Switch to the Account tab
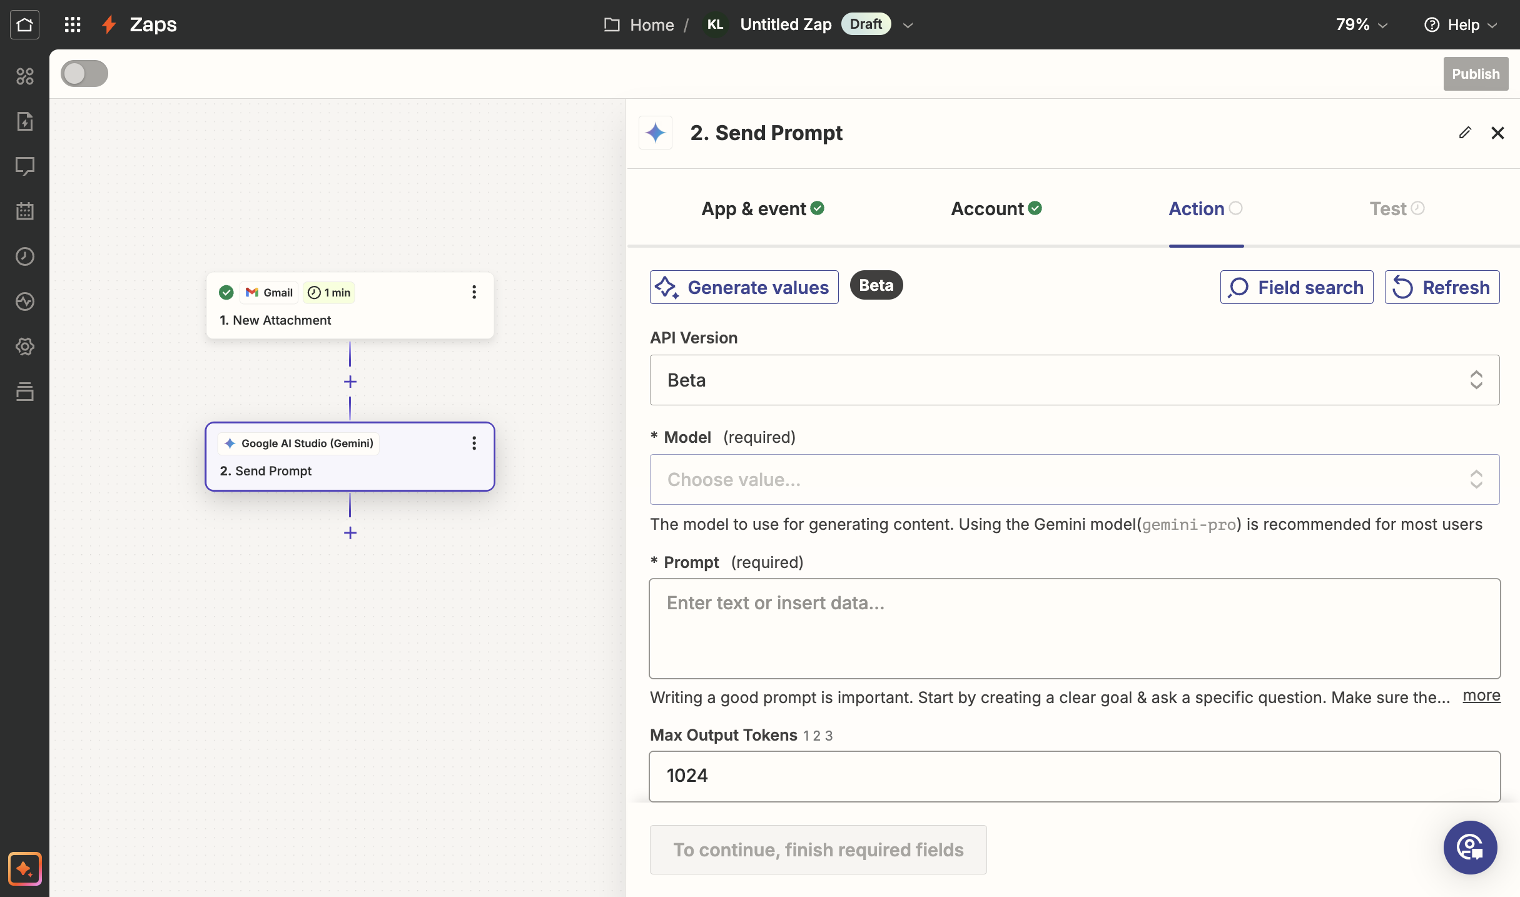The height and width of the screenshot is (897, 1520). click(x=996, y=209)
